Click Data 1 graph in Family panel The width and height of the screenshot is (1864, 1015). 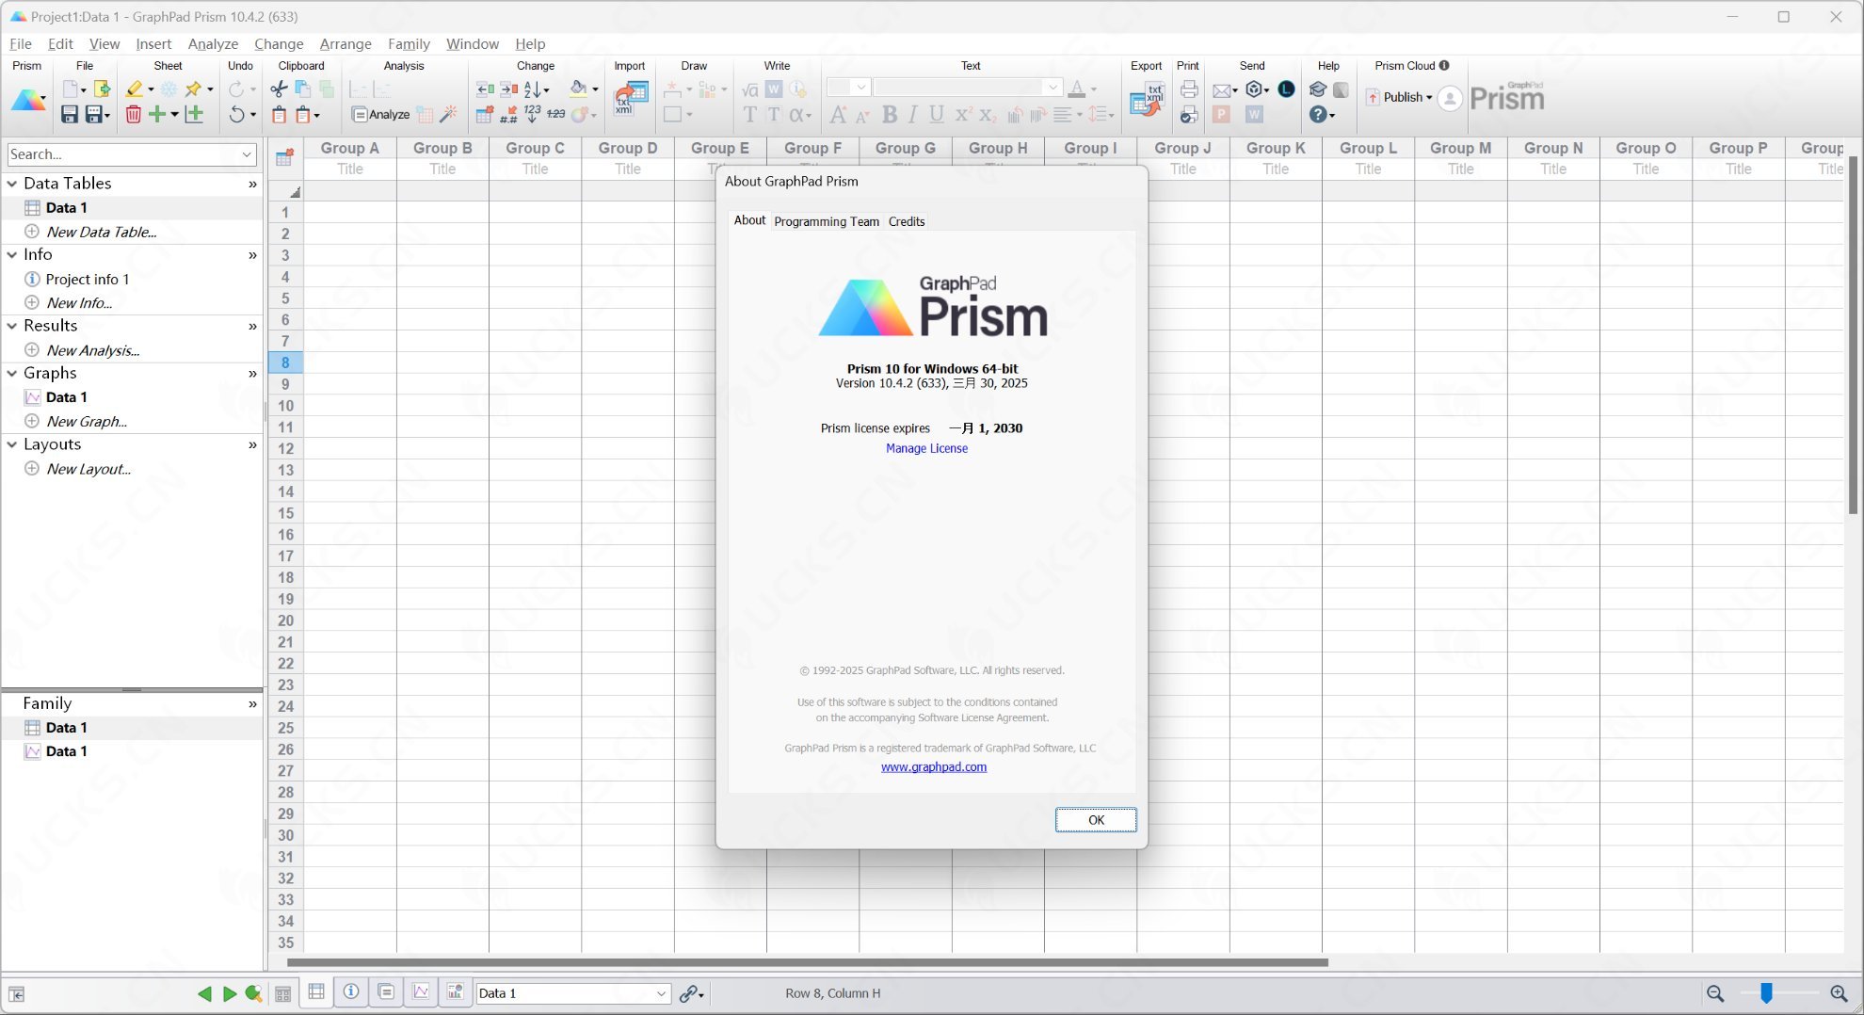click(66, 751)
